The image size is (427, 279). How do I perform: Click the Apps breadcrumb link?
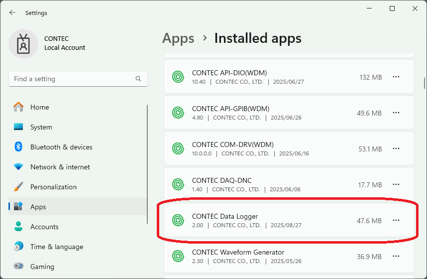tap(178, 38)
